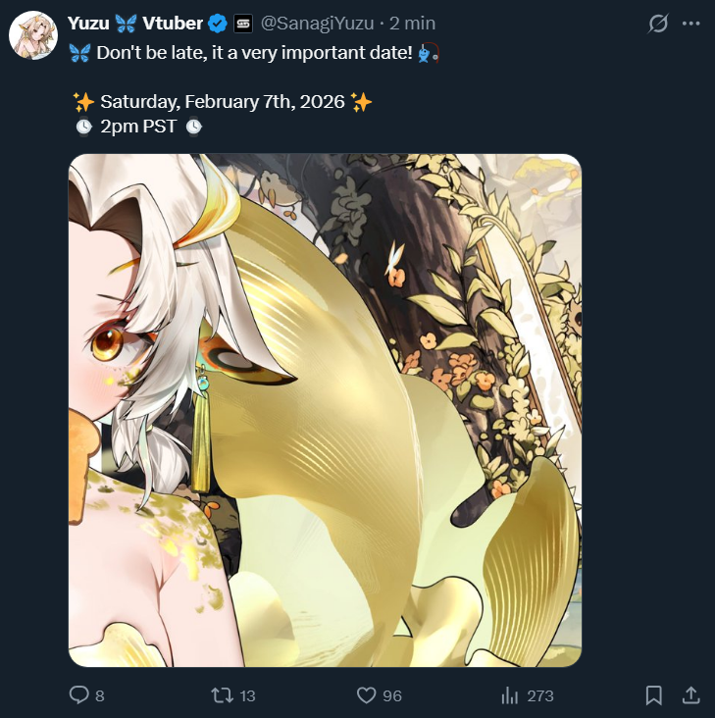Visit the @SanagiYuzu handle link
Image resolution: width=715 pixels, height=718 pixels.
(317, 24)
